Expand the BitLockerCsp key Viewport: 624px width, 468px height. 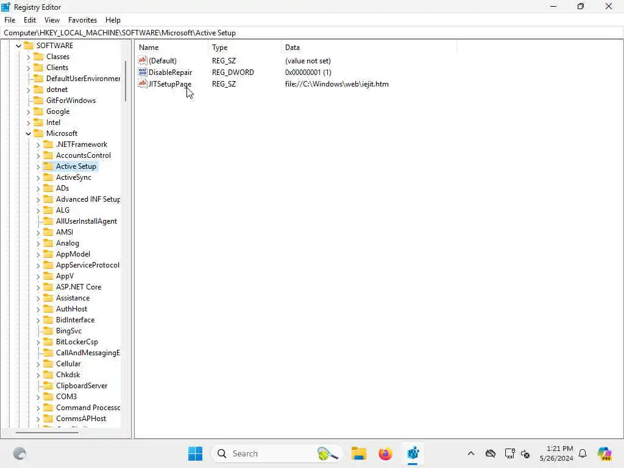coord(38,342)
